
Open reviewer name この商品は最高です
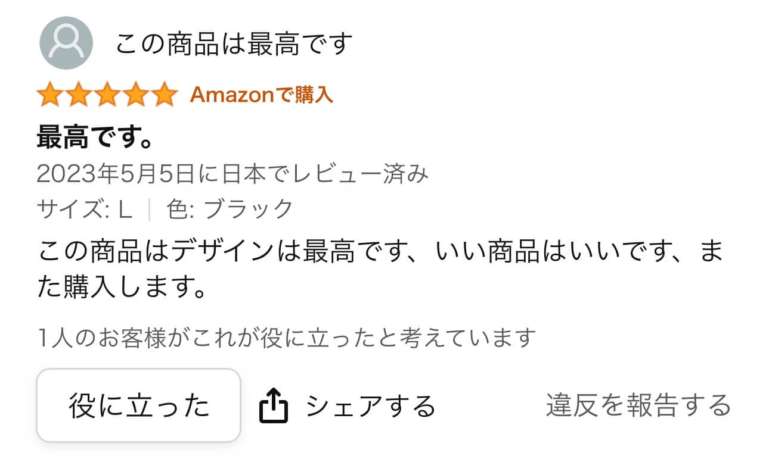[234, 44]
